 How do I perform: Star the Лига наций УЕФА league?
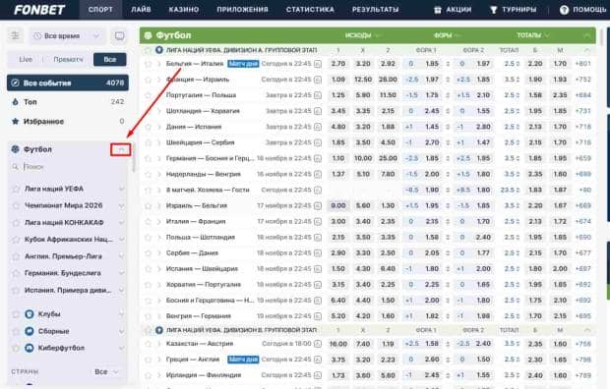click(16, 189)
